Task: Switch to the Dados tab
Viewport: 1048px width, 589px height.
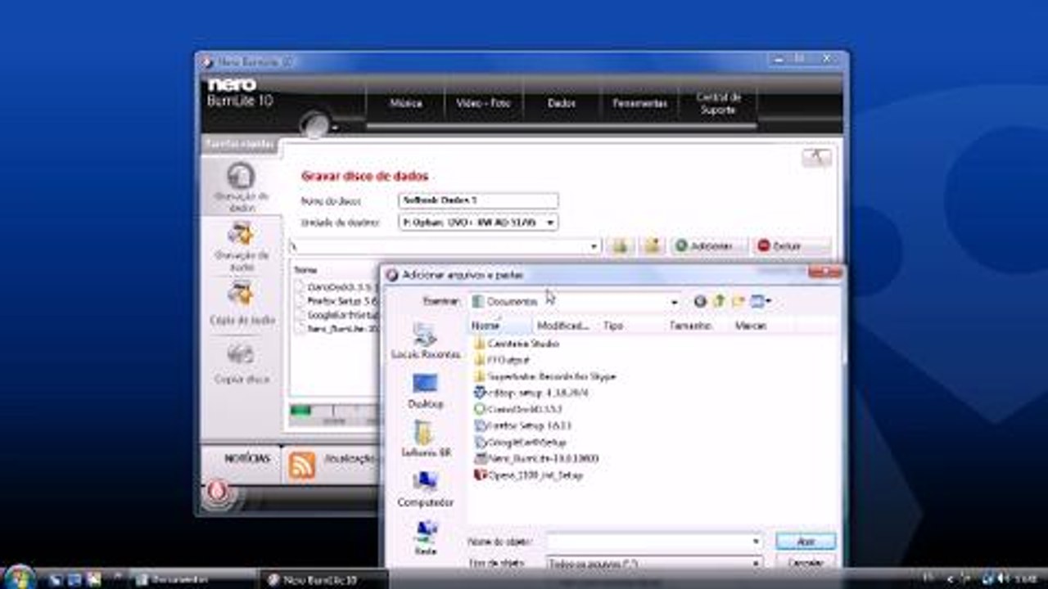Action: 562,104
